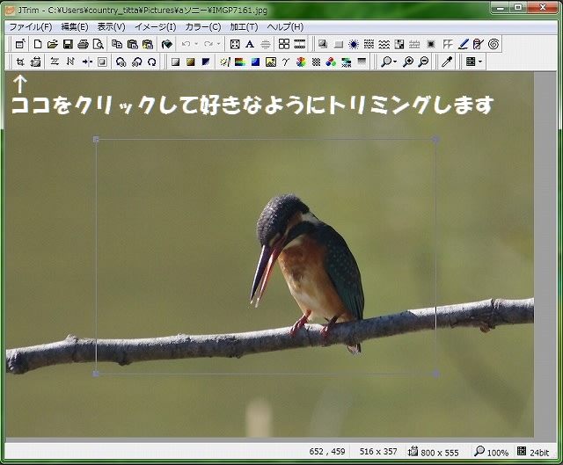
Task: Click the crop trimming icon
Action: pyautogui.click(x=20, y=62)
